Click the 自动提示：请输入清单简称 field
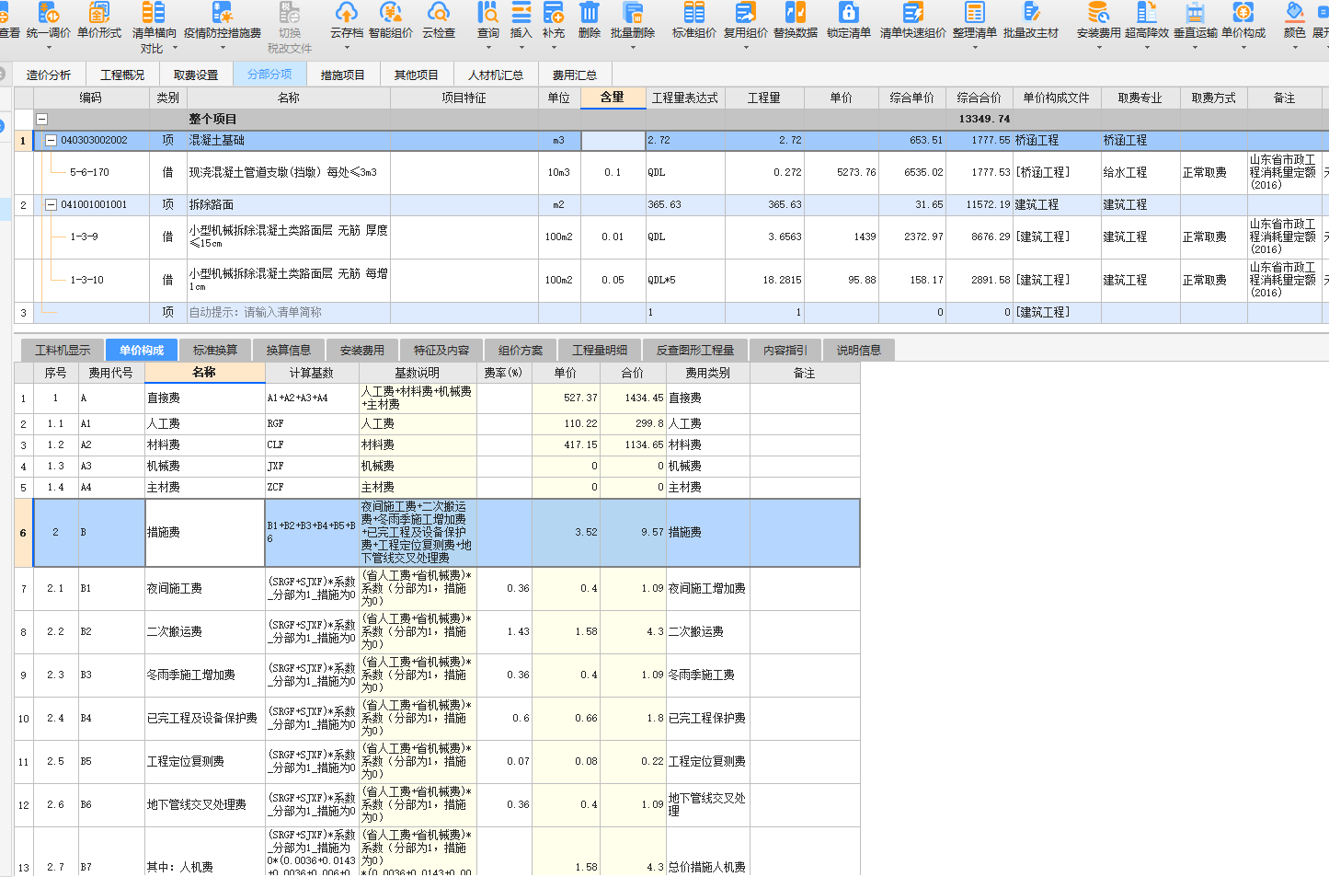Screen dimensions: 1329x877 (x=289, y=313)
